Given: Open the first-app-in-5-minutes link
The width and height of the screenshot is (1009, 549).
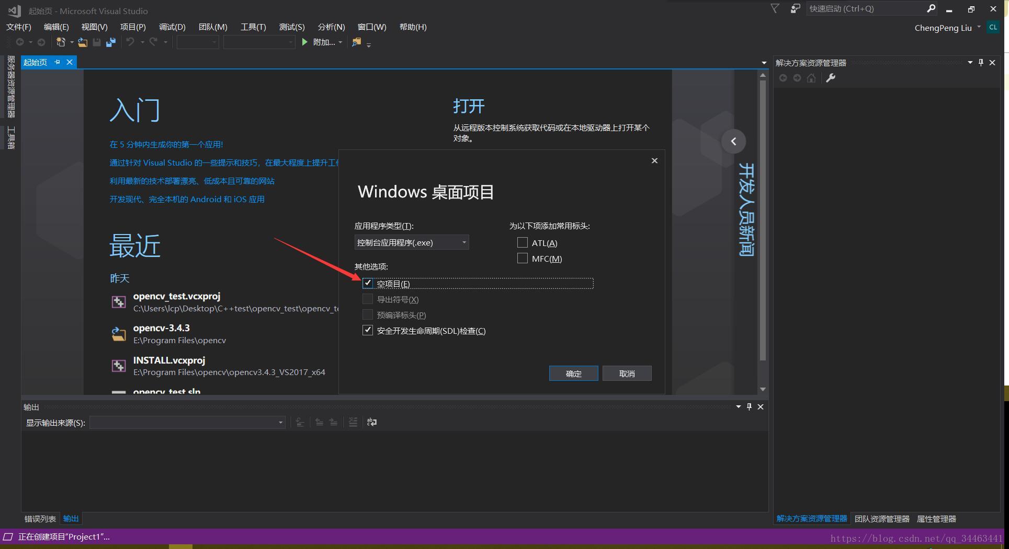Looking at the screenshot, I should [166, 144].
